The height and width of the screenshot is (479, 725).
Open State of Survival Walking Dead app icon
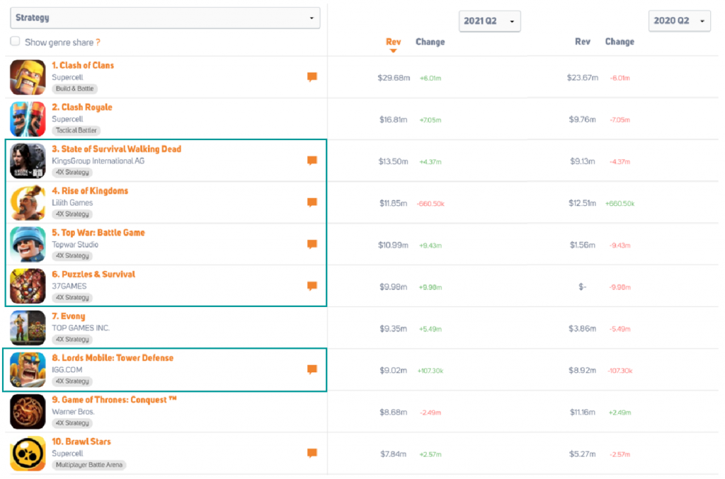[x=28, y=161]
